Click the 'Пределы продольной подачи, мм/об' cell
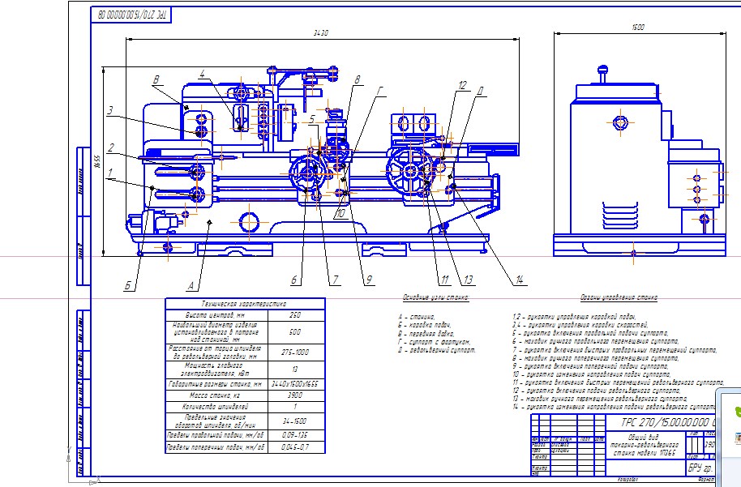This screenshot has width=741, height=487. (216, 435)
